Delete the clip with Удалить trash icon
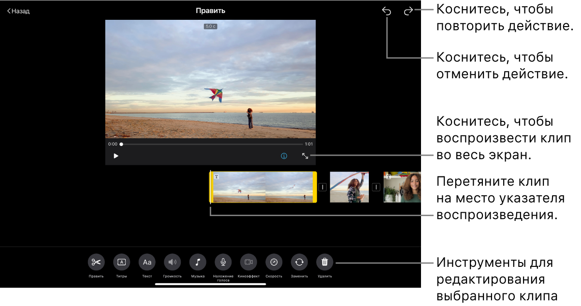Viewport: 581px width, 306px height. (x=325, y=262)
